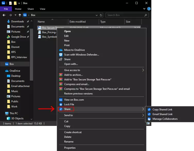Click the Box app icon in title bar
The height and width of the screenshot is (151, 194).
pos(3,3)
